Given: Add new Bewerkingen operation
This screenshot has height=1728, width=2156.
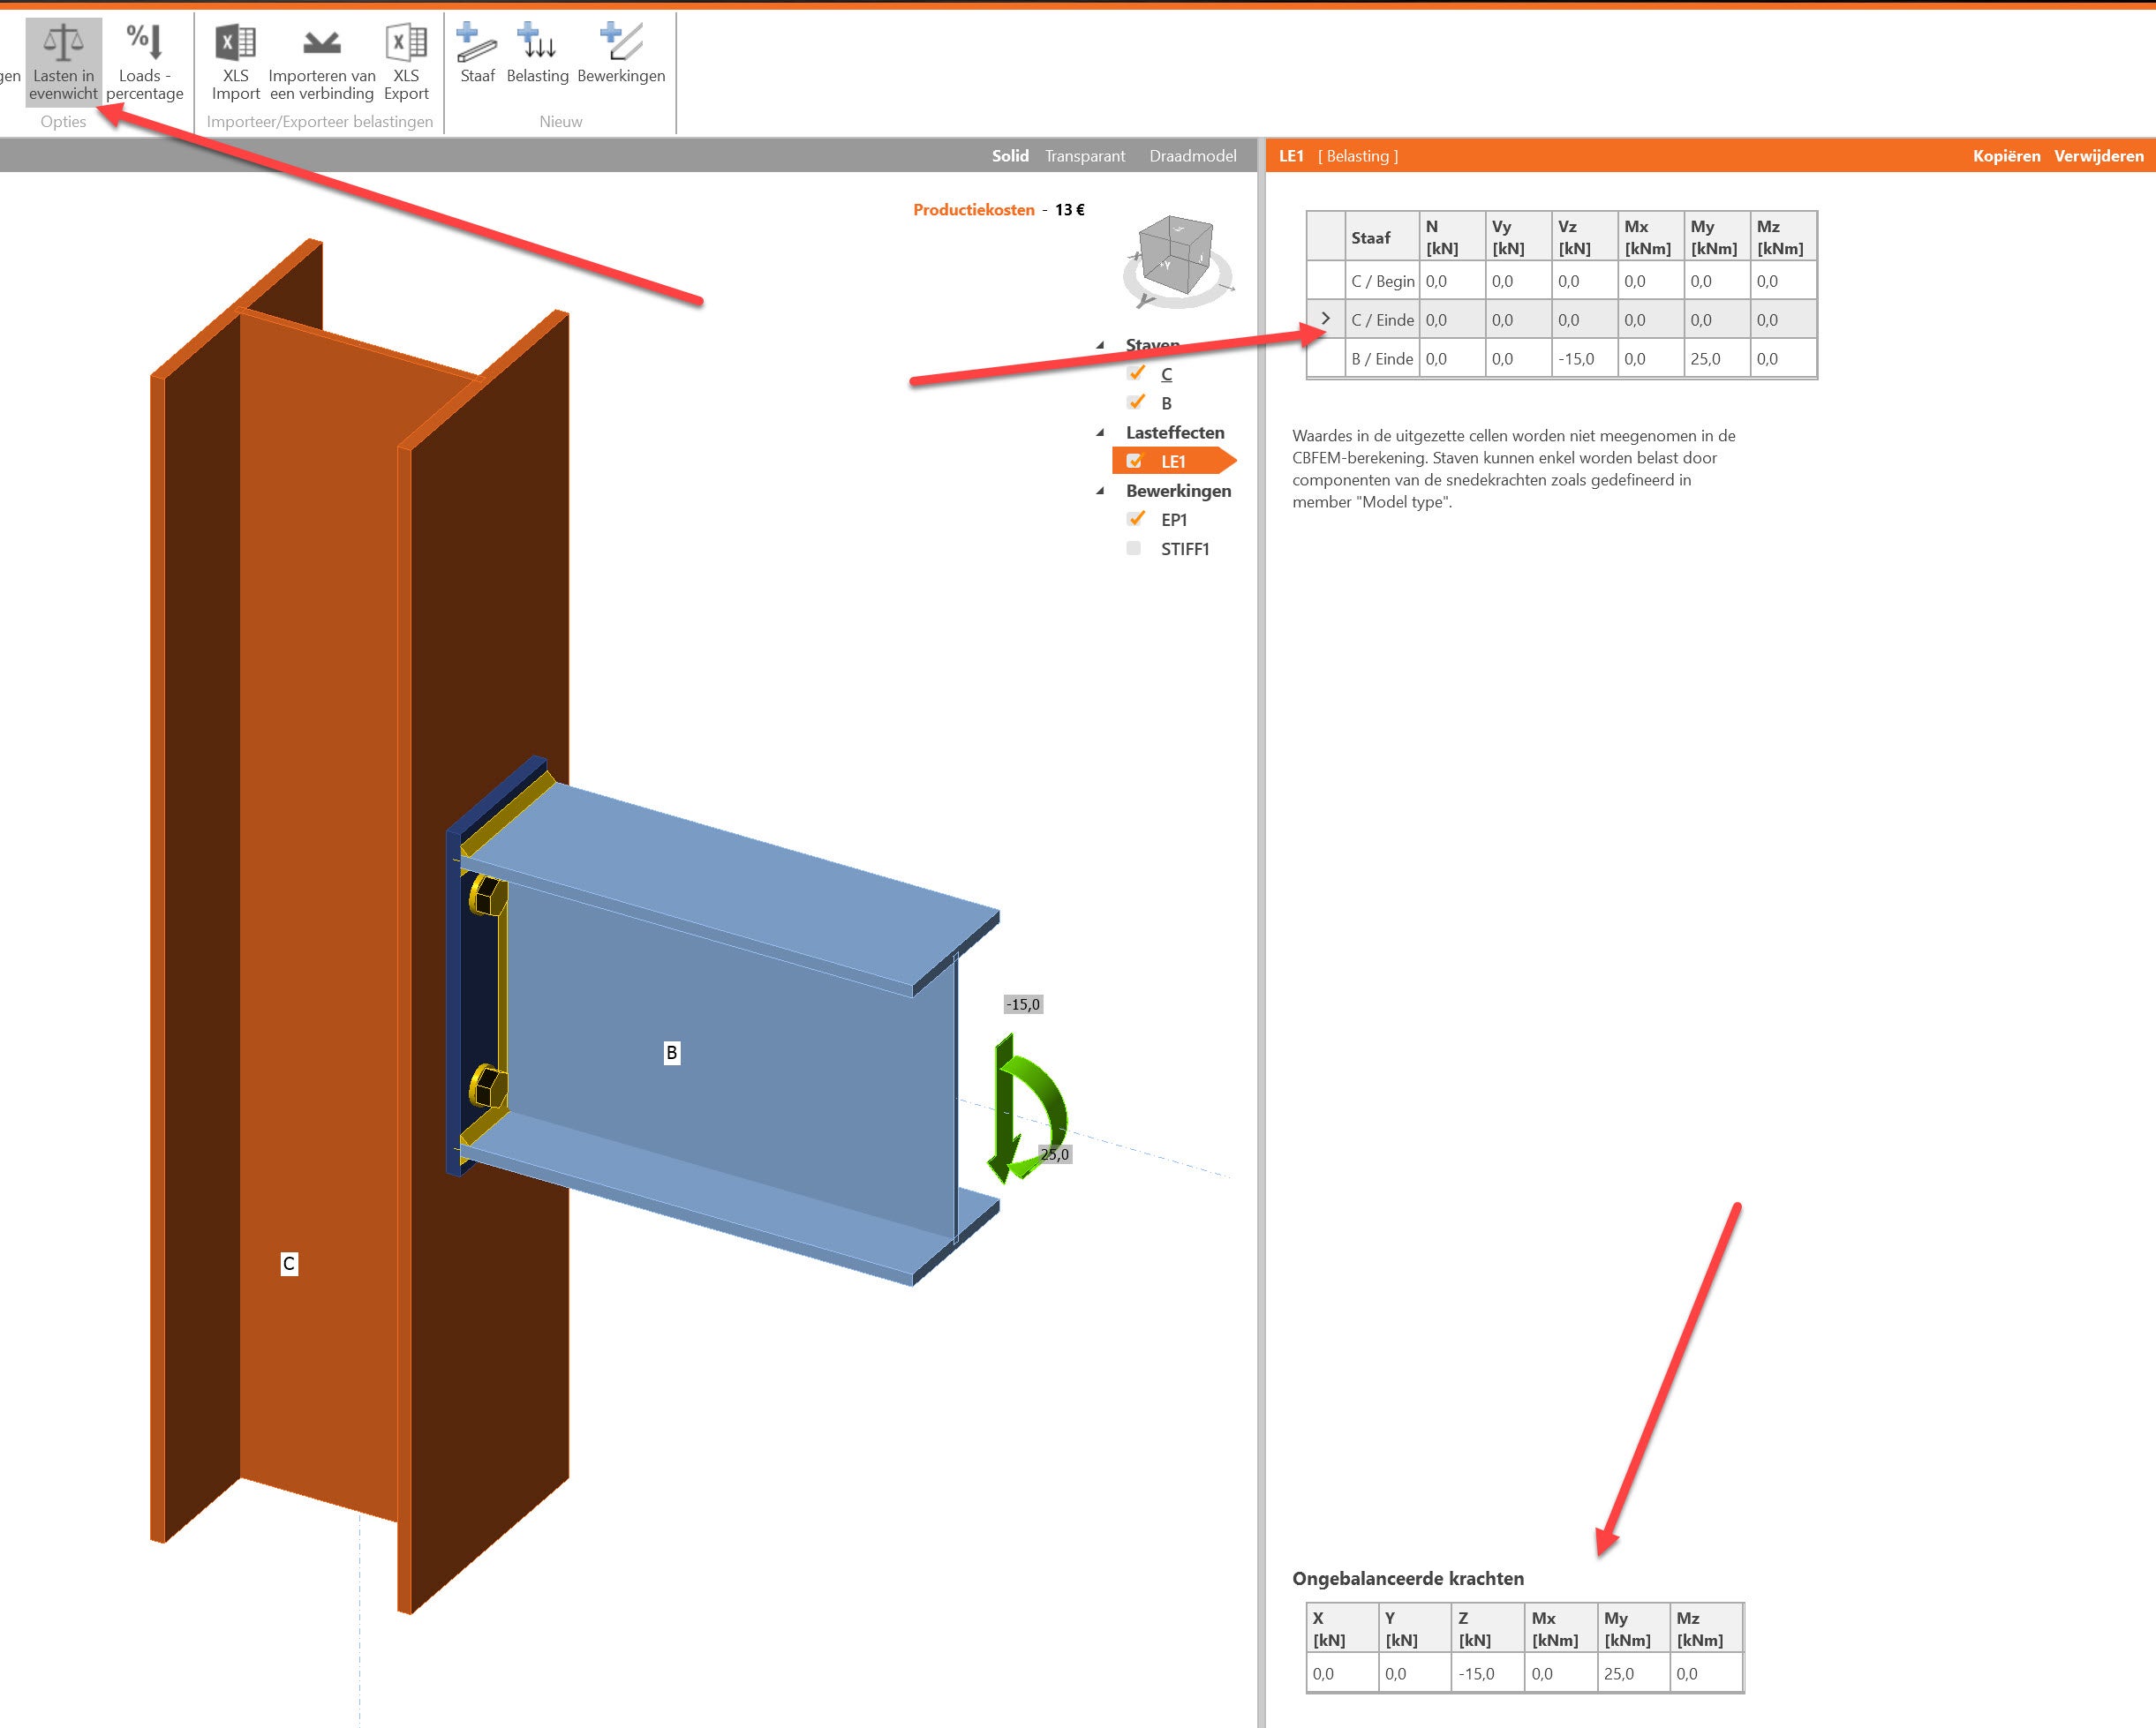Looking at the screenshot, I should [621, 43].
